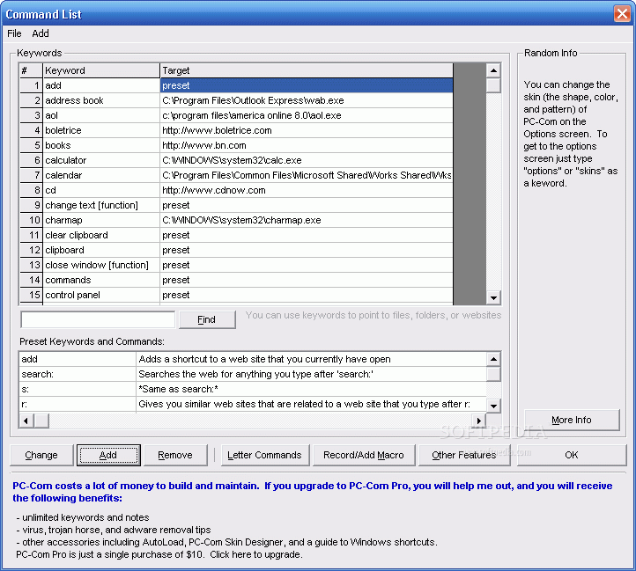Select 'search:' in preset commands list
Image resolution: width=636 pixels, height=571 pixels.
tap(78, 374)
